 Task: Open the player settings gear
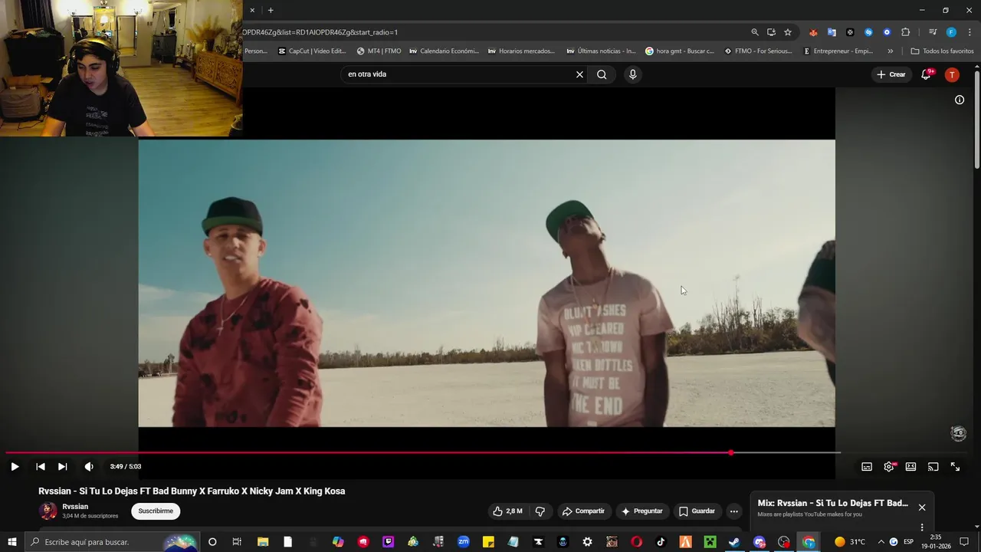pos(889,466)
